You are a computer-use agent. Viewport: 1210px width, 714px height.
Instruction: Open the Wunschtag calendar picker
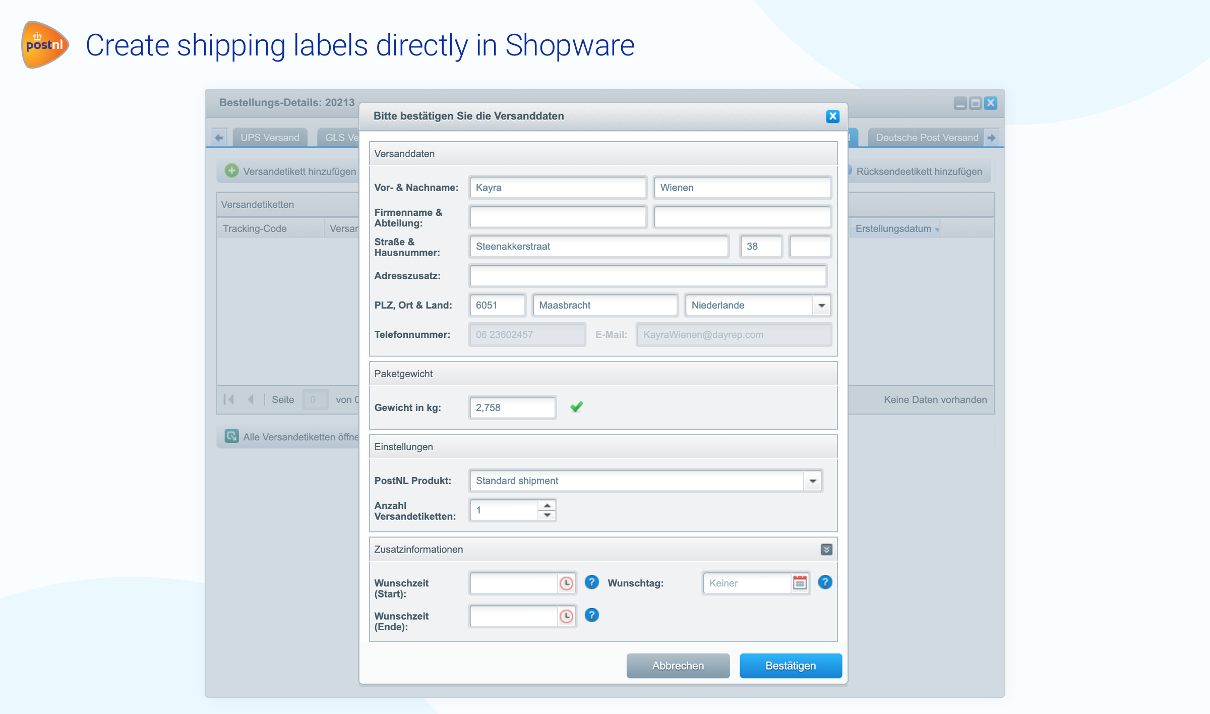click(x=800, y=583)
